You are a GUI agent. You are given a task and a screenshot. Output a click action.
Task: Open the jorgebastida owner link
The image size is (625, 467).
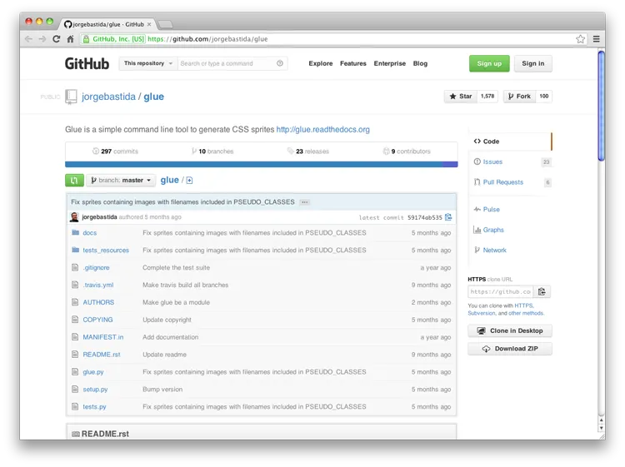pyautogui.click(x=108, y=97)
